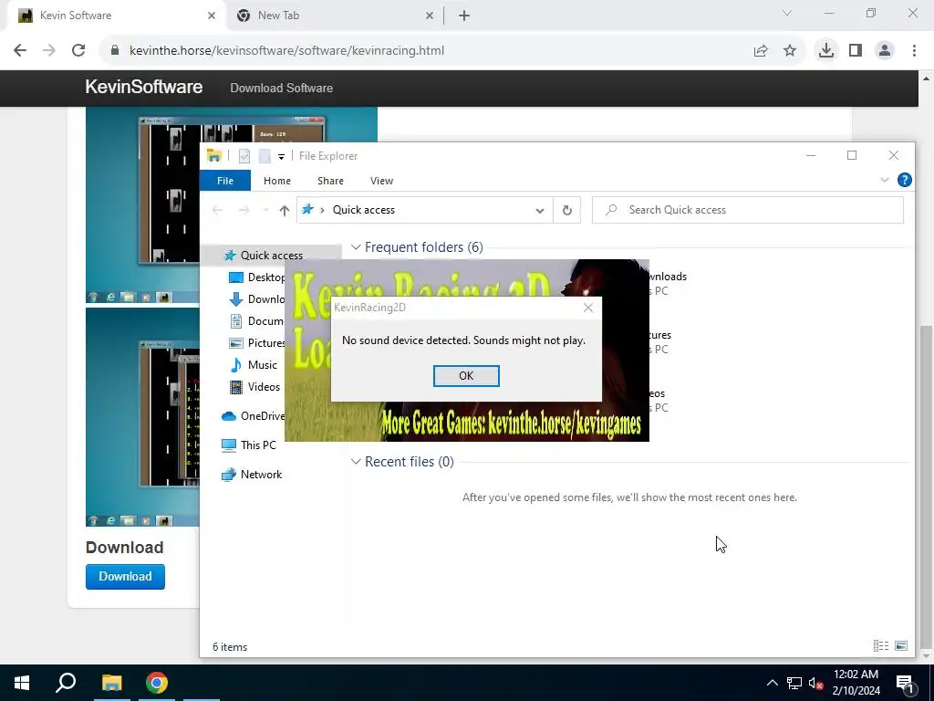934x701 pixels.
Task: Click OK in the KevinRacing2D dialog
Action: 466,375
